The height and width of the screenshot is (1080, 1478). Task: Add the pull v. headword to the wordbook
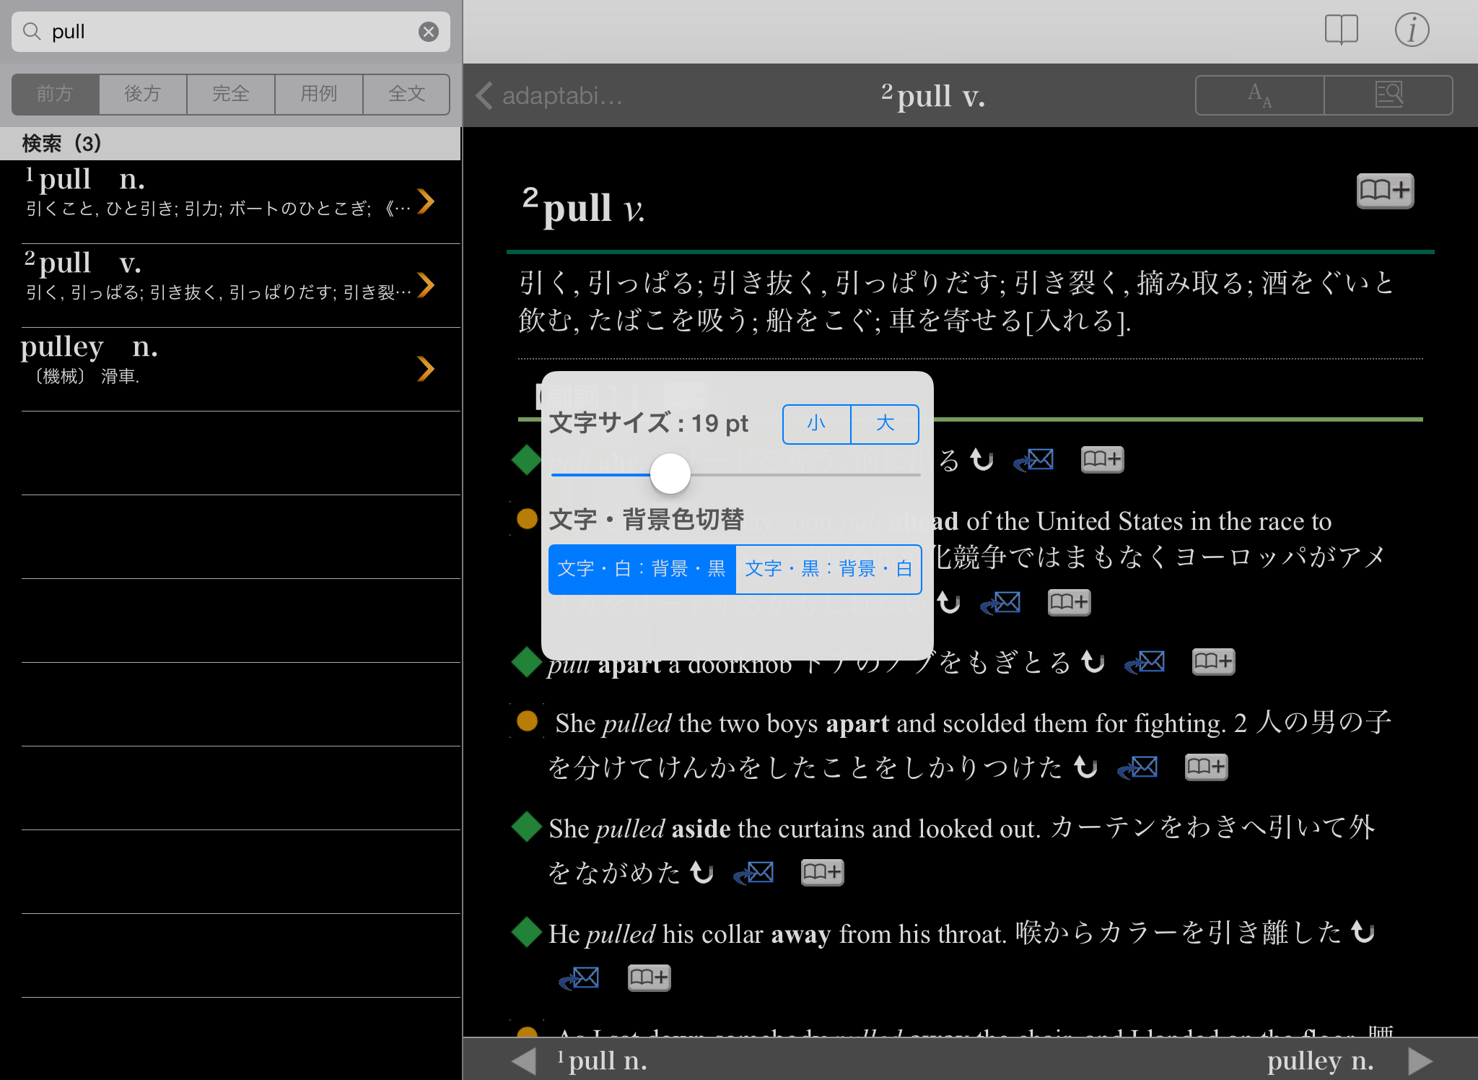[x=1384, y=191]
